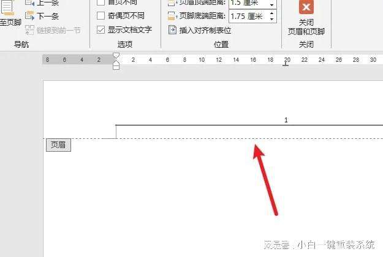Toggle Different First Page checkbox
This screenshot has height=257, width=383.
100,2
